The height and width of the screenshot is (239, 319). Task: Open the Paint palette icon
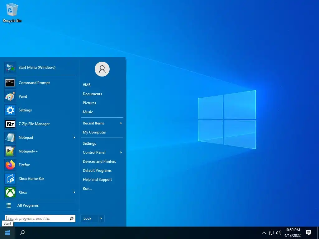(10, 96)
